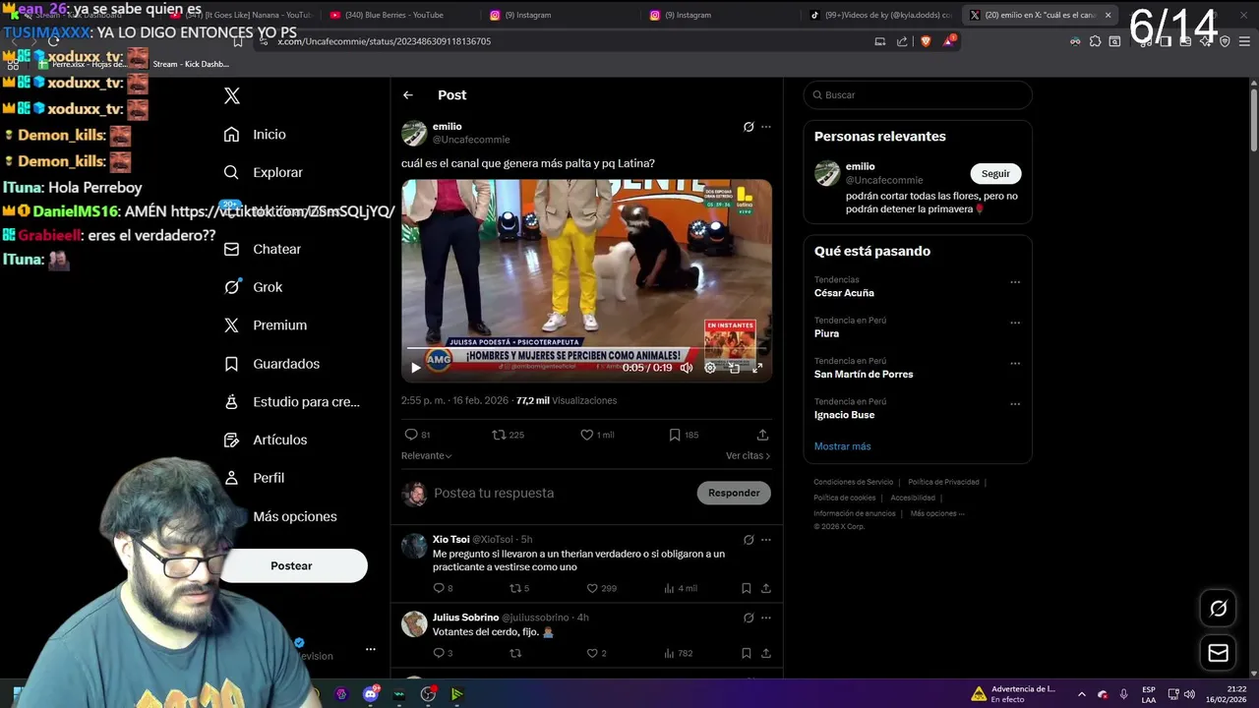Click the Brave Shields lion icon
The image size is (1259, 708).
(x=926, y=41)
